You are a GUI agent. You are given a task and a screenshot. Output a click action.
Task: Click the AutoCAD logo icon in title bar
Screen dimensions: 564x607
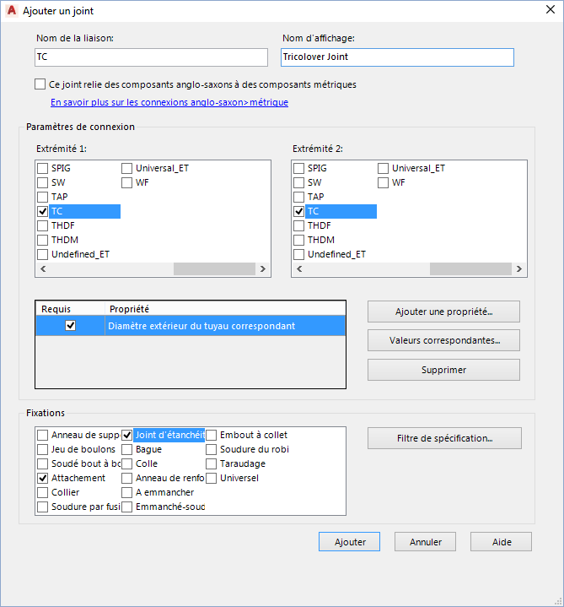(12, 11)
